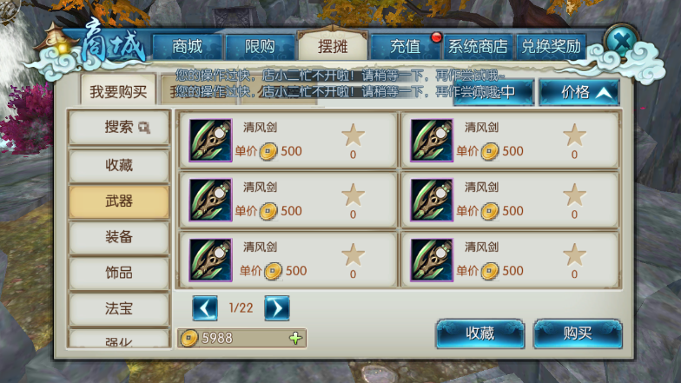Toggle star on middle-left 清风剑 listing
This screenshot has width=681, height=383.
coord(353,195)
